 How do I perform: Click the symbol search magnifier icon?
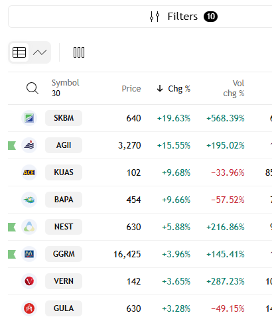[33, 88]
